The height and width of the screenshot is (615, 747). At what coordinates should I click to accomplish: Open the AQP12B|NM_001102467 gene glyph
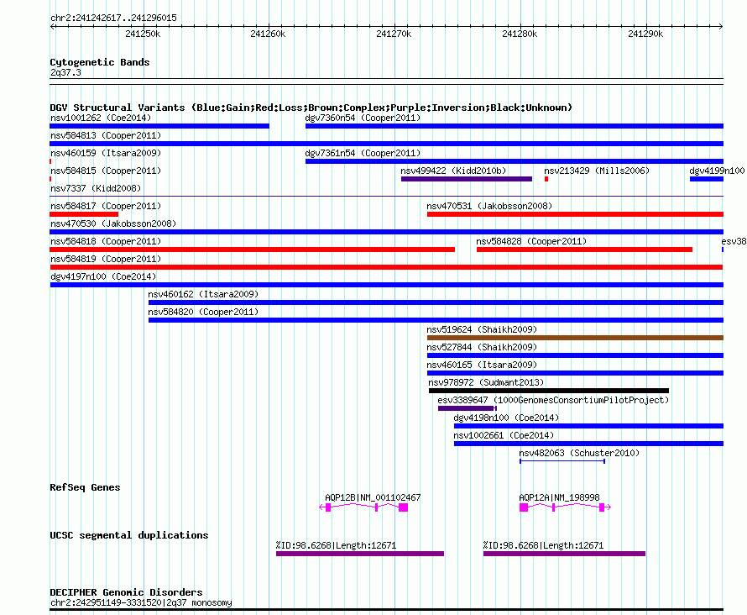pyautogui.click(x=363, y=507)
